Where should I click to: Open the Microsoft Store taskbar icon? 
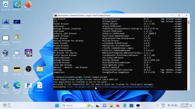[x=131, y=105]
